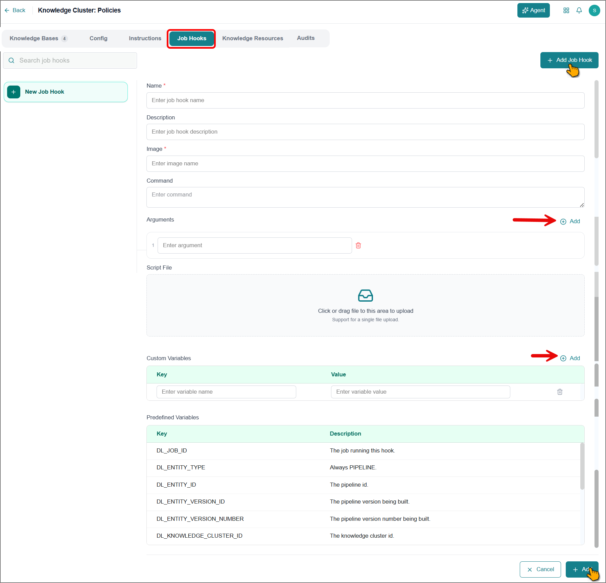
Task: Delete the custom variable row via trash icon
Action: coord(560,392)
